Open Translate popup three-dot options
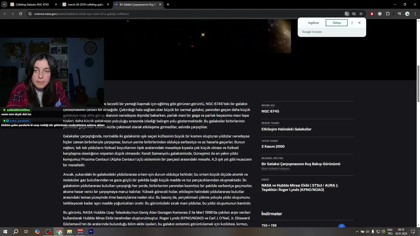Viewport: 420px width, 236px height. tap(352, 23)
